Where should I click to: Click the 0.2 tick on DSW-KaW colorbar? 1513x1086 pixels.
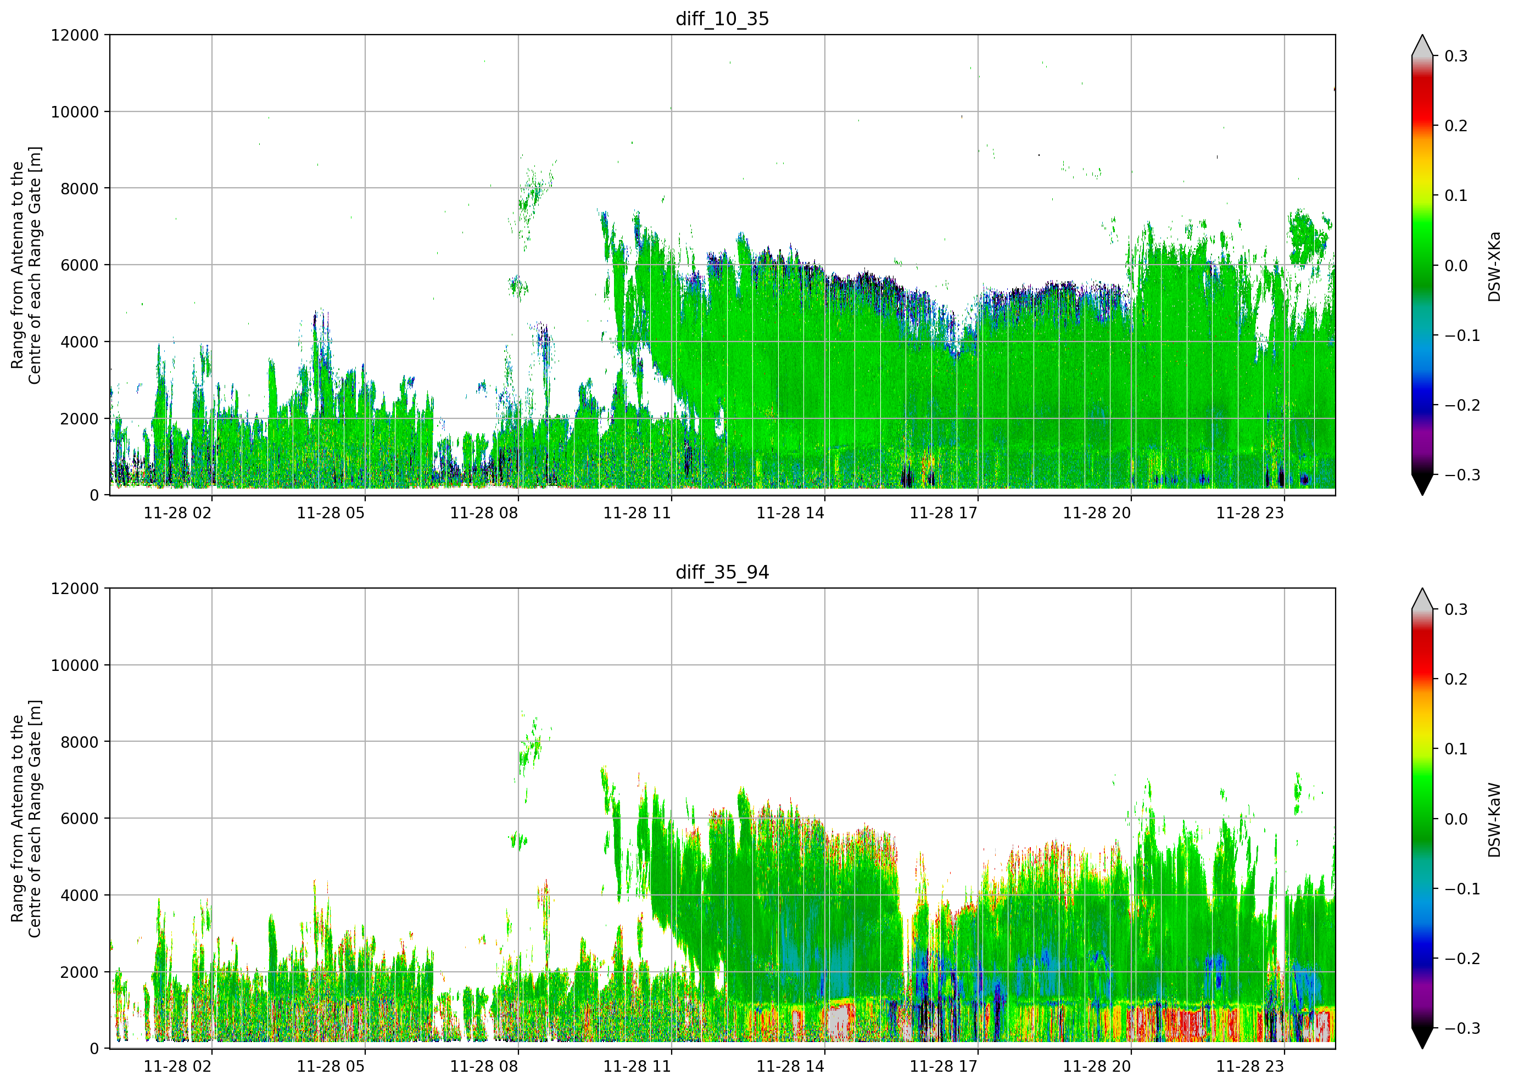coord(1456,679)
